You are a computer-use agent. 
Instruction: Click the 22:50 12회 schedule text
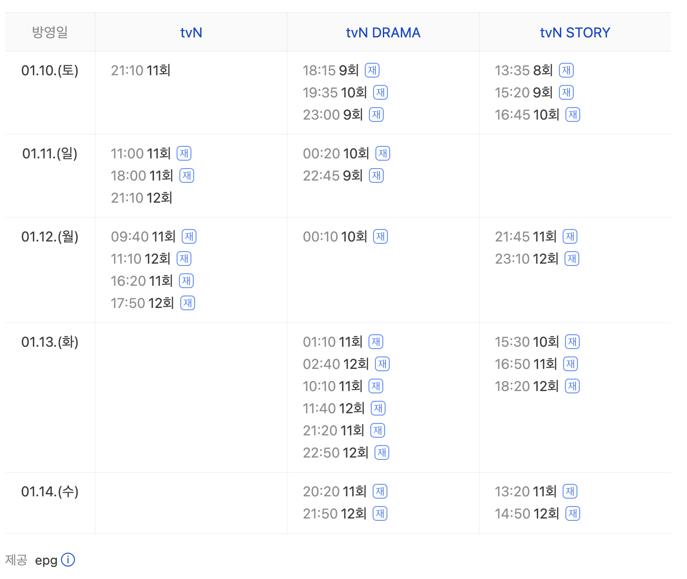(x=336, y=452)
